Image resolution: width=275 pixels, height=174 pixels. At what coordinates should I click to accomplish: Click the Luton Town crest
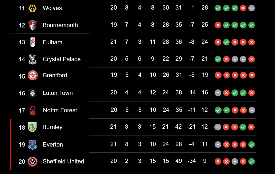pos(32,93)
